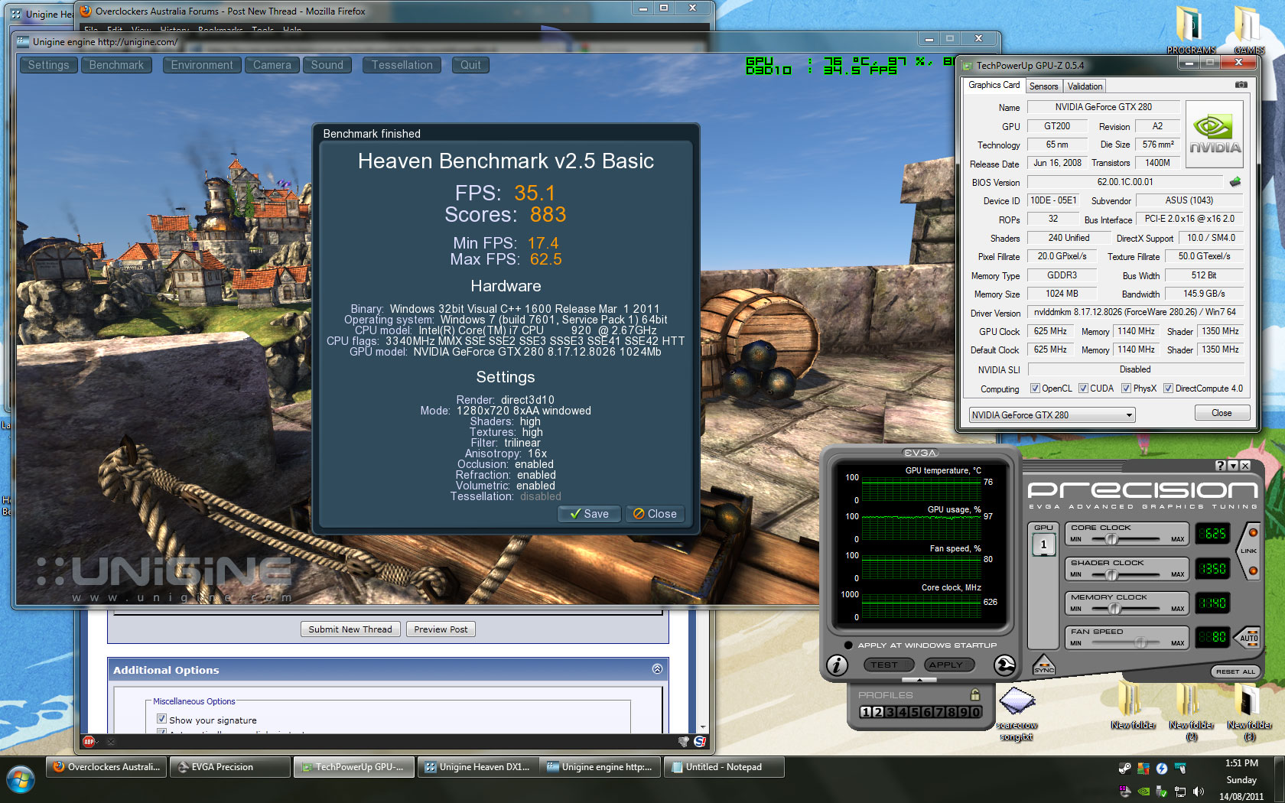Open the Tessellation menu in Unigine
Screen dimensions: 1285x803
pyautogui.click(x=402, y=65)
